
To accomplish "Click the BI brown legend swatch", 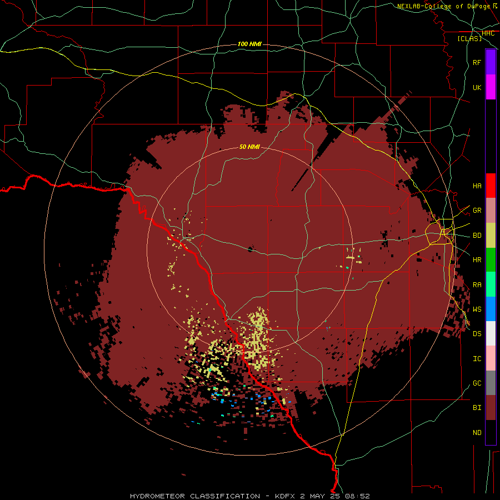I will (x=491, y=408).
